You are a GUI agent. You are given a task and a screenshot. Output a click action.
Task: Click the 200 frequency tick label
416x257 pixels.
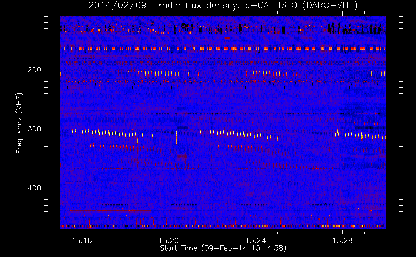pos(34,70)
